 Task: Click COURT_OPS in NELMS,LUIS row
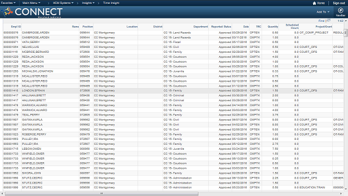point(308,47)
